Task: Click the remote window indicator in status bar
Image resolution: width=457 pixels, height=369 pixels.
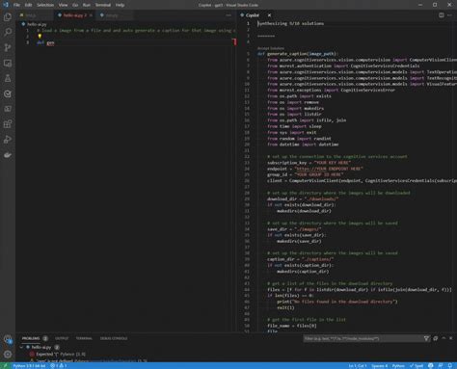Action: (5, 366)
